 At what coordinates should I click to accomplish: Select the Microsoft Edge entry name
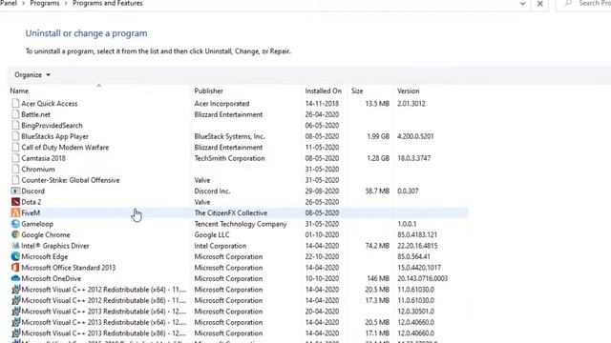[x=45, y=256]
